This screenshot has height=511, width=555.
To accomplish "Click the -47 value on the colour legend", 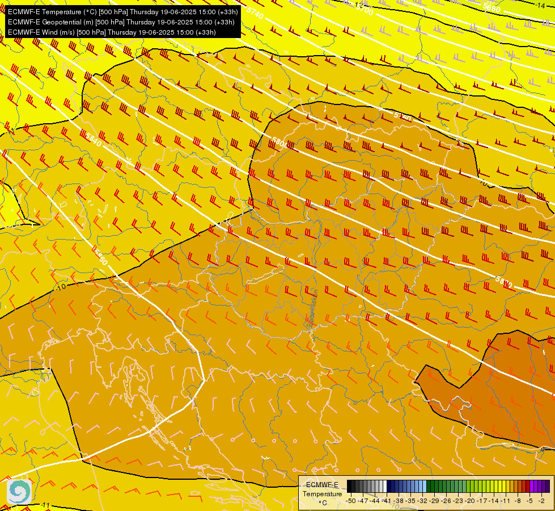I will 363,501.
